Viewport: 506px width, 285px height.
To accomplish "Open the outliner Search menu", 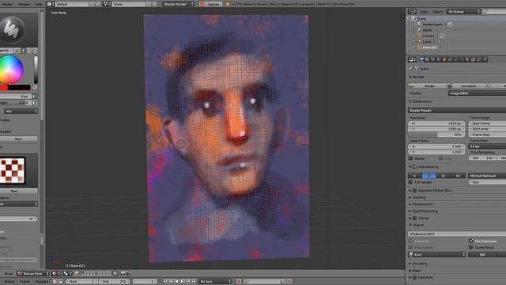I will click(x=437, y=12).
